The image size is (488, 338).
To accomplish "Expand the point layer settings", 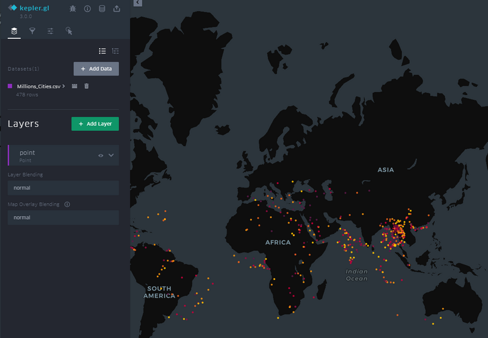I will point(111,155).
